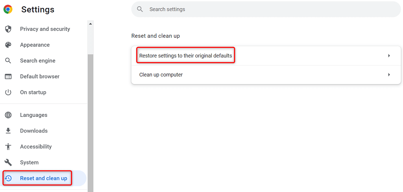Click the Privacy and security shield icon
The image size is (403, 192).
tap(8, 29)
